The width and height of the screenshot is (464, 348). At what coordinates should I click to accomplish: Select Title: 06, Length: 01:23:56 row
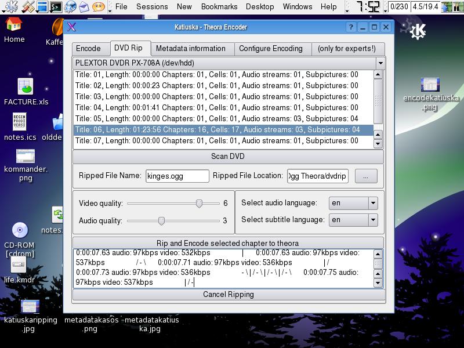(x=223, y=129)
